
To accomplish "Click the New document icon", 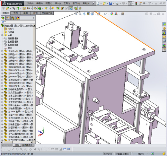I will (98, 4).
